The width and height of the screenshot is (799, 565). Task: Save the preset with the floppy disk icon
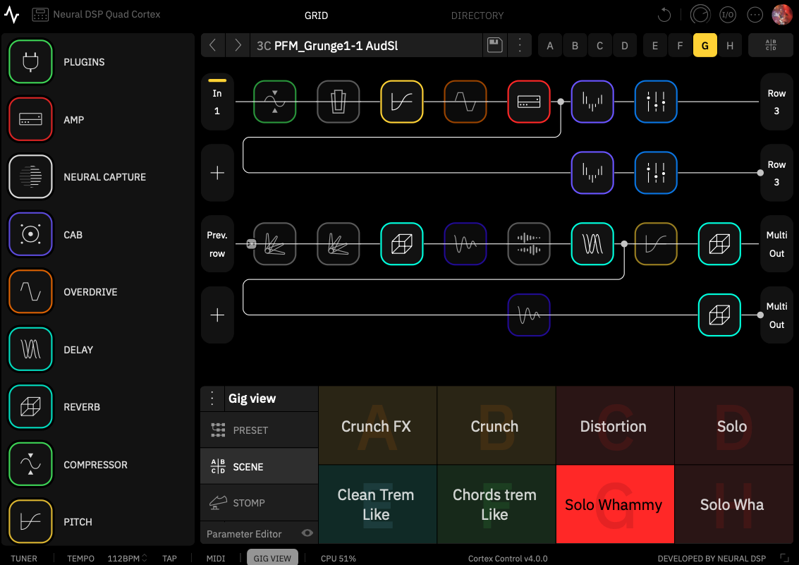click(495, 45)
